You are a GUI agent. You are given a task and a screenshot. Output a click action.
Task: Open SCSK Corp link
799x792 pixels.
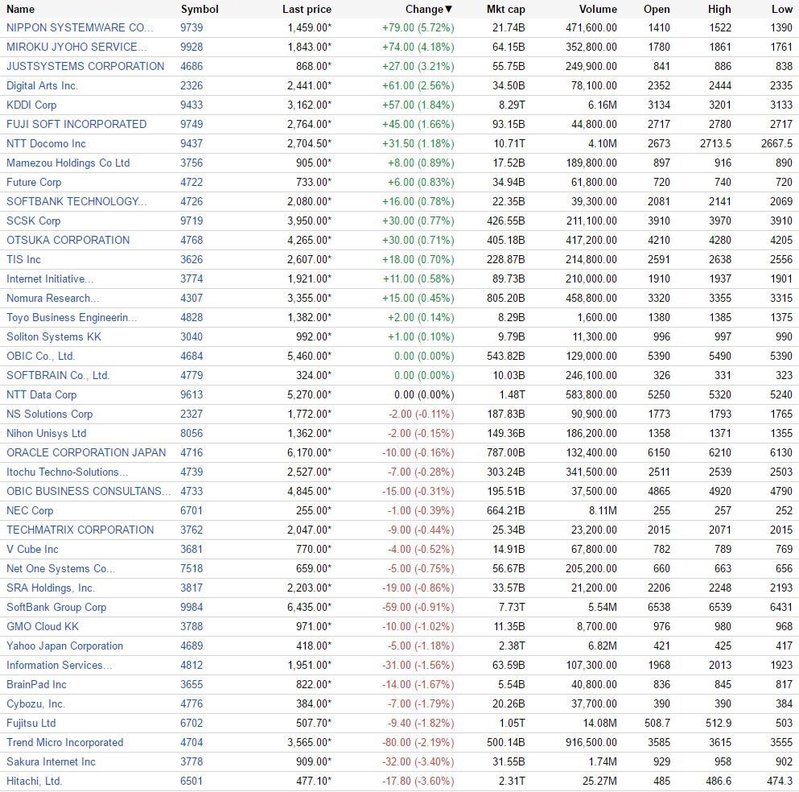33,221
